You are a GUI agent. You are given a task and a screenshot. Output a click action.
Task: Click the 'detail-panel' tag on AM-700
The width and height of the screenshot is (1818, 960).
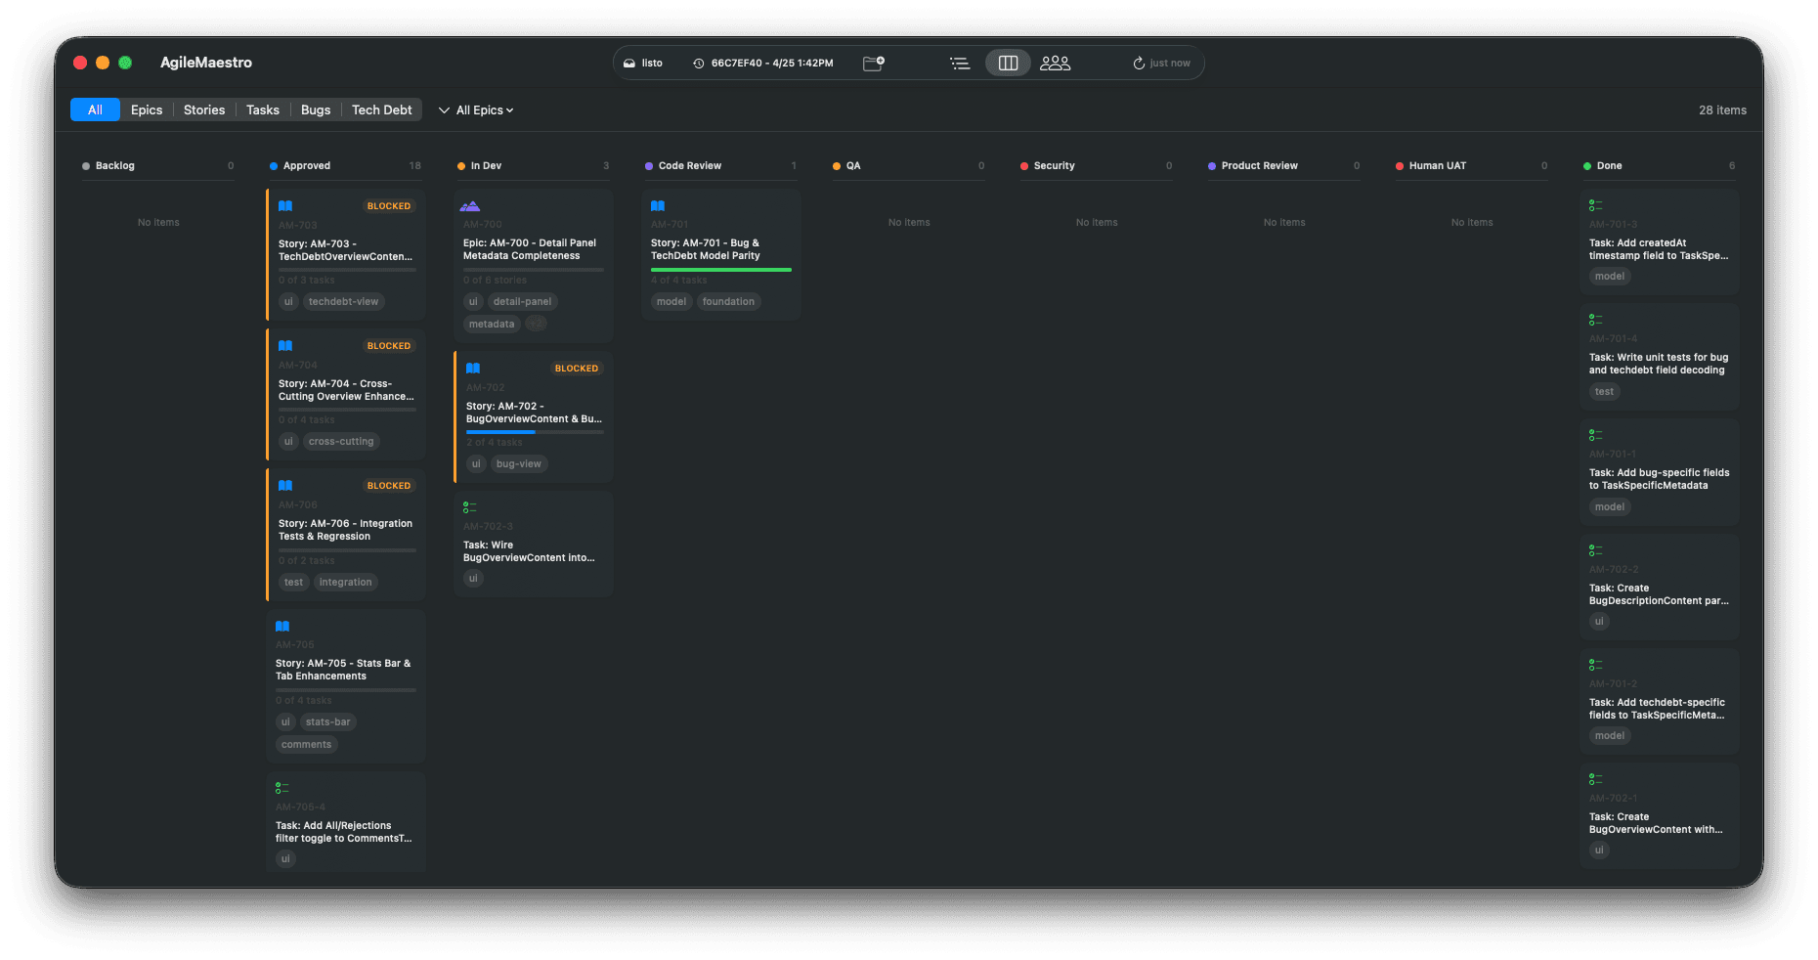(522, 302)
